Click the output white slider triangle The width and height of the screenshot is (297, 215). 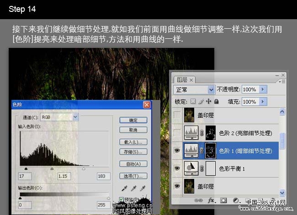point(108,198)
